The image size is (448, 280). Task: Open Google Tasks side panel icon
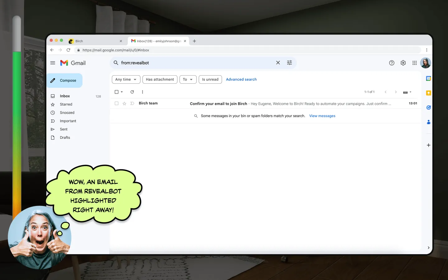pos(428,107)
